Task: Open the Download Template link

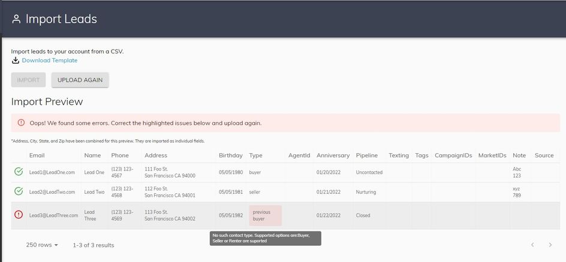Action: pyautogui.click(x=49, y=60)
